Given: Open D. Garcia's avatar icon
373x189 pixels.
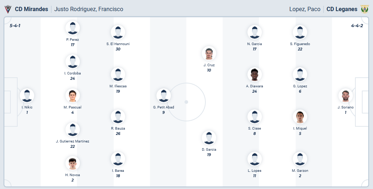Looking at the screenshot, I should click(209, 138).
